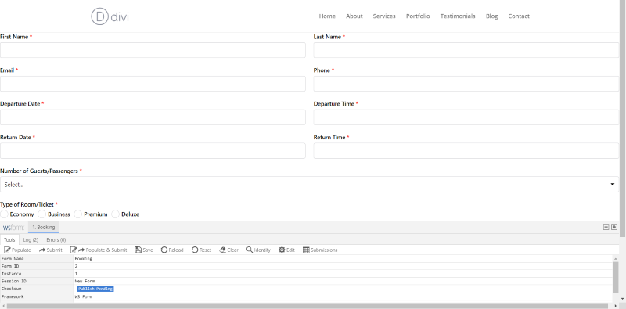
Task: Run Populate & Submit tool
Action: pyautogui.click(x=99, y=250)
